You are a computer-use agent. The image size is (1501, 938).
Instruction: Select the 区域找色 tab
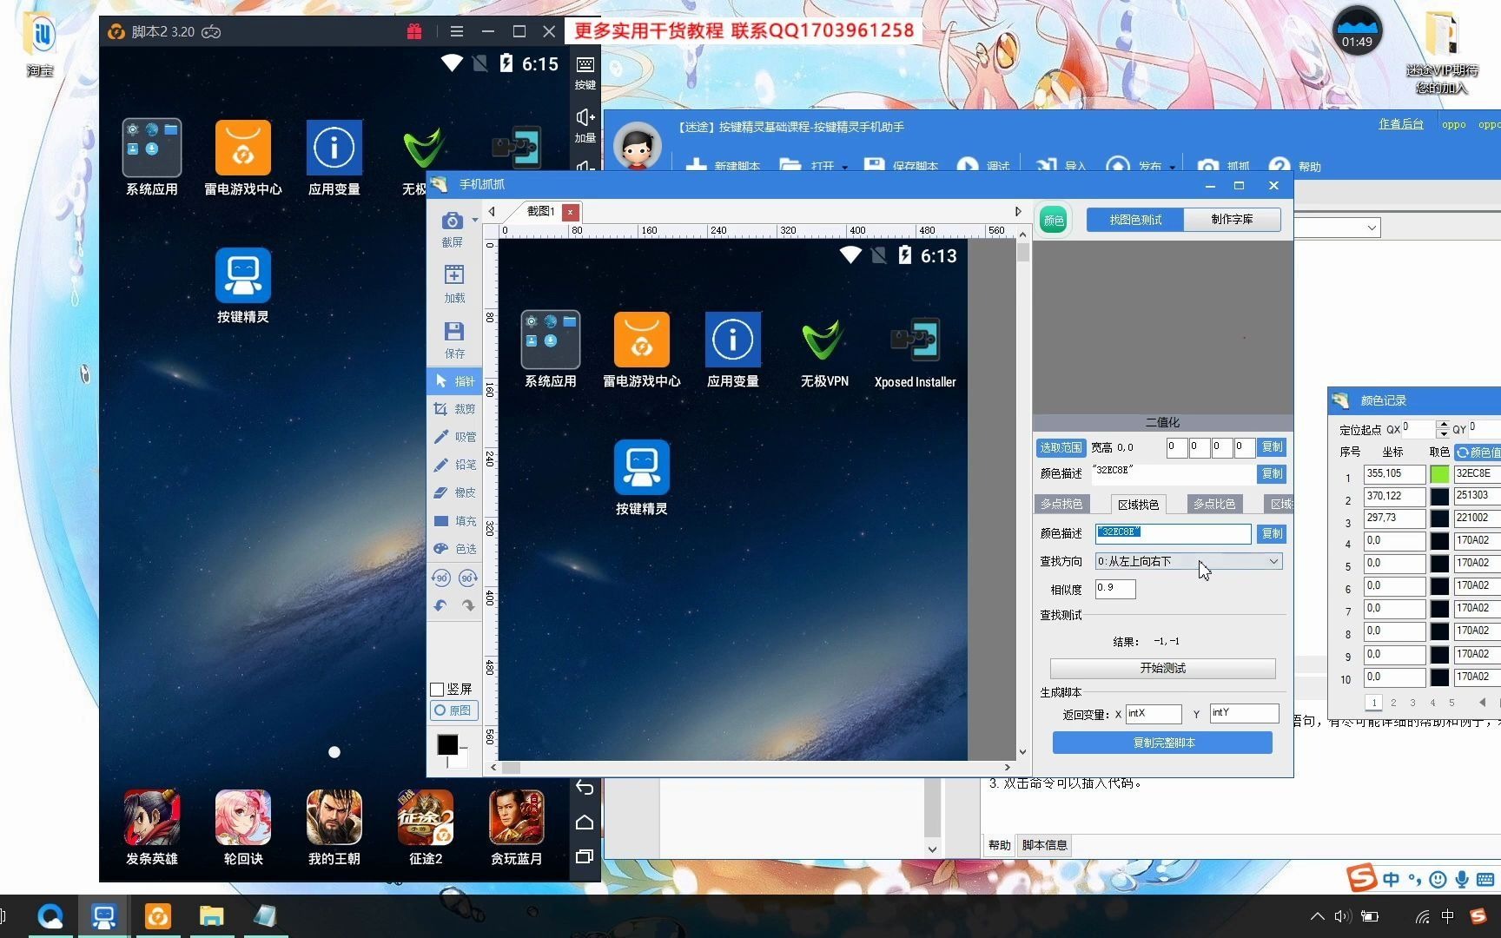1138,504
